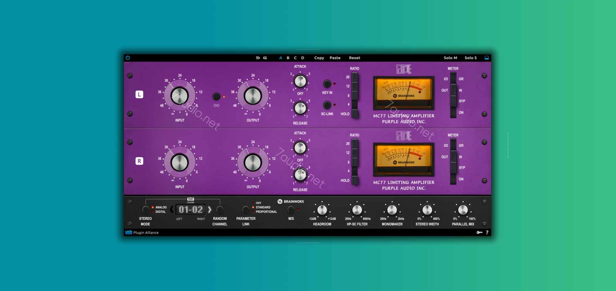This screenshot has height=291, width=616.
Task: Click the 01-02 TMT channel display
Action: click(191, 210)
